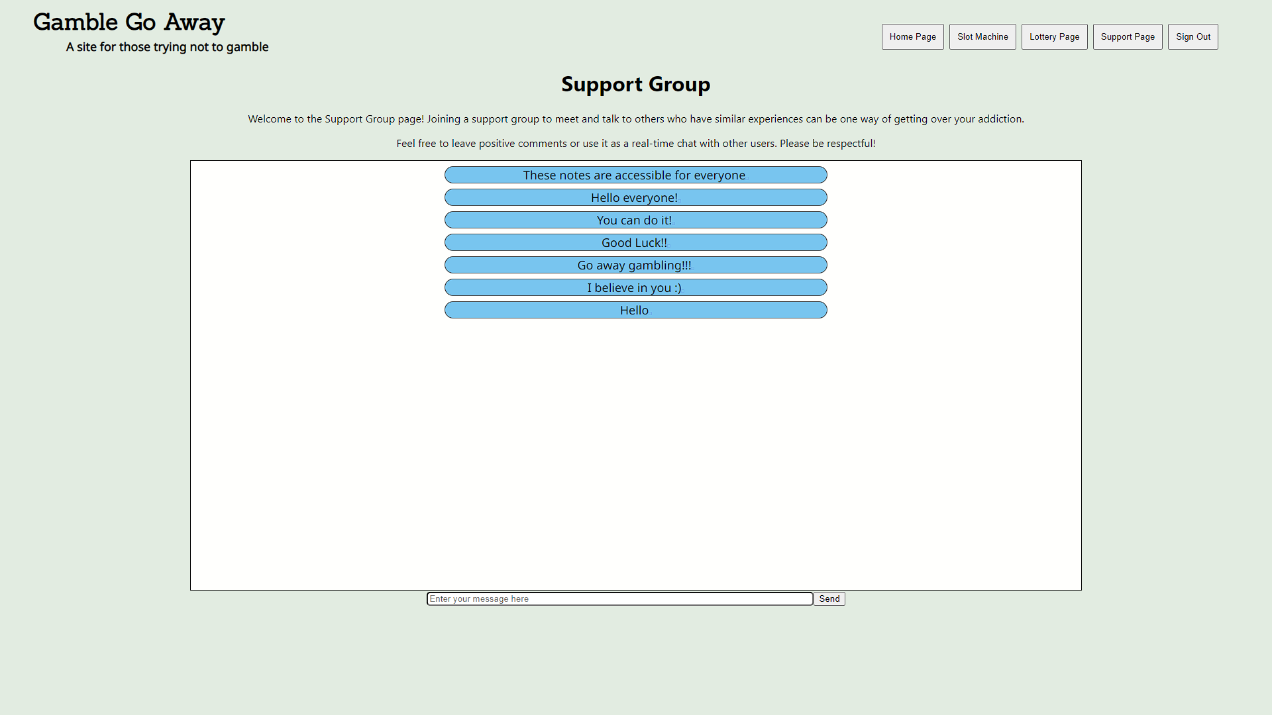Viewport: 1272px width, 715px height.
Task: Click the 'Please be respectful!' instruction line
Action: tap(635, 144)
